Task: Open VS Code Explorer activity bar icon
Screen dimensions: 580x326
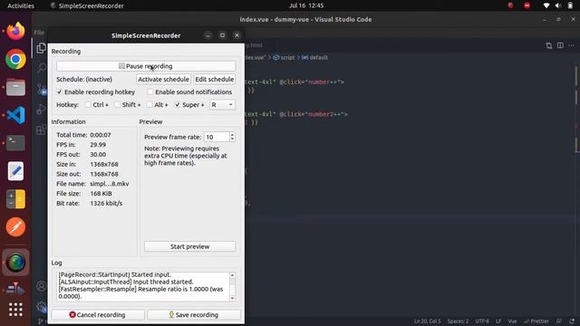Action: click(41, 48)
